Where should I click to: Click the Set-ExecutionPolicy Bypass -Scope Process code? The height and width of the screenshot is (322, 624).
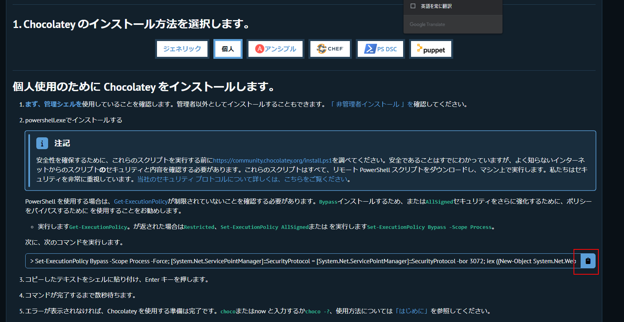pyautogui.click(x=430, y=227)
